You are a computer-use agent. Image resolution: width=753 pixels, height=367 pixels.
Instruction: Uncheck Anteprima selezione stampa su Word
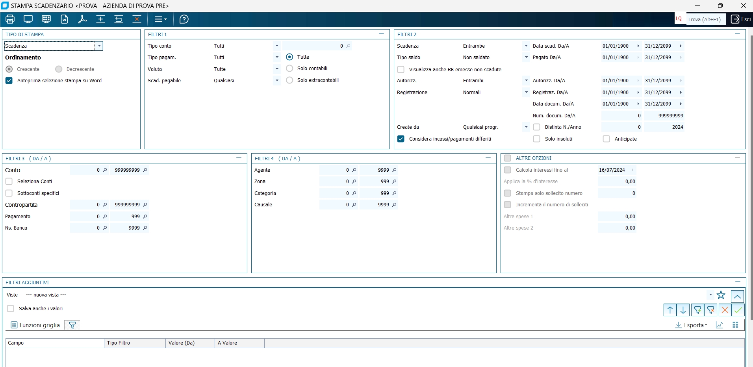(9, 81)
